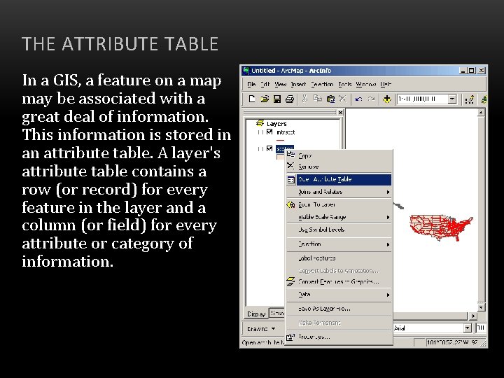The height and width of the screenshot is (378, 504).
Task: Click the red United States map
Action: tap(441, 227)
